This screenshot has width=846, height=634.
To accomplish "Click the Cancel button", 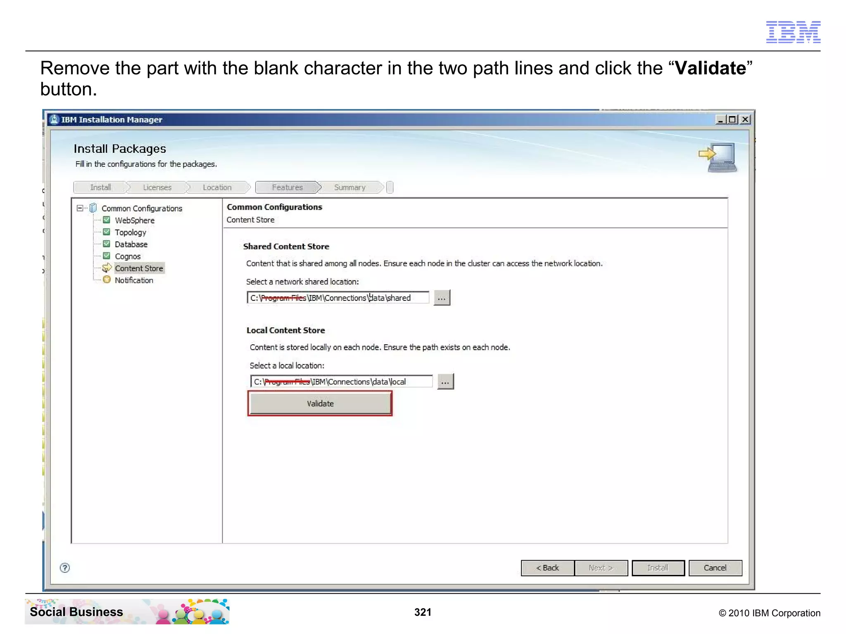I will (715, 568).
